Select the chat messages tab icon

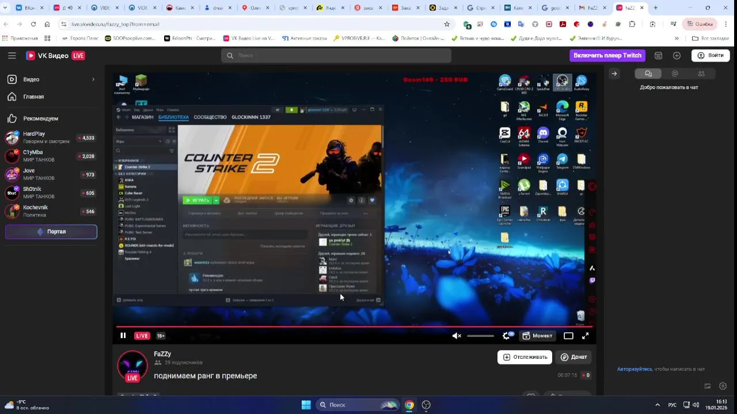pyautogui.click(x=648, y=74)
